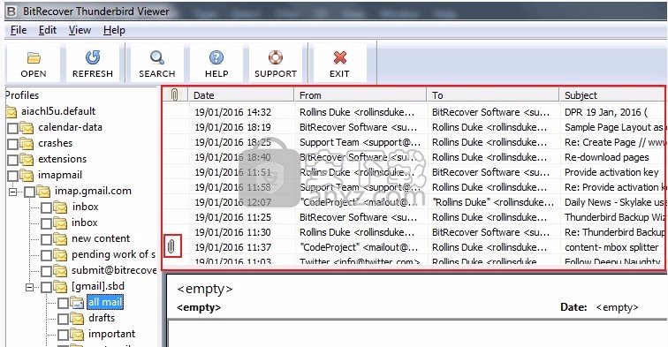Viewport: 668px width, 347px height.
Task: Click the preview pane Date field value
Action: pos(617,307)
